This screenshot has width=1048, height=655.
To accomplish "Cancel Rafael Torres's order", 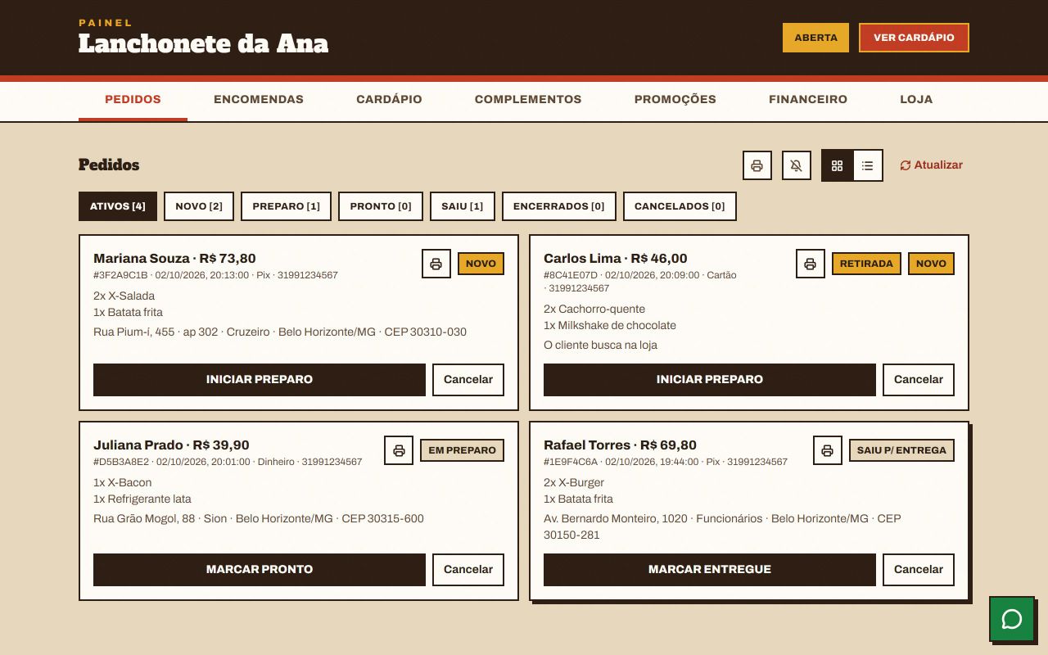I will point(919,570).
